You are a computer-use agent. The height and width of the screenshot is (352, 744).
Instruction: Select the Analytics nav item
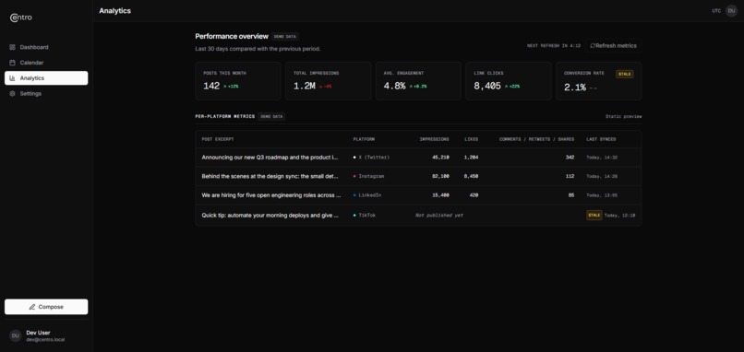[x=46, y=78]
